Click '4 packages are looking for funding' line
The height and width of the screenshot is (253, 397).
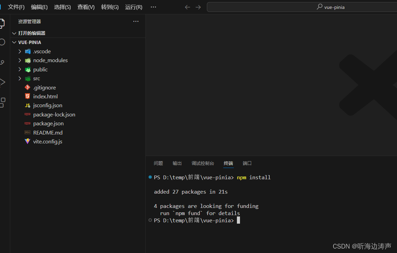click(206, 206)
